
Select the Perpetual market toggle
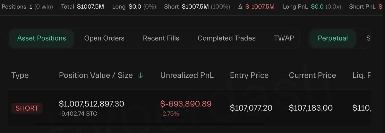[333, 38]
